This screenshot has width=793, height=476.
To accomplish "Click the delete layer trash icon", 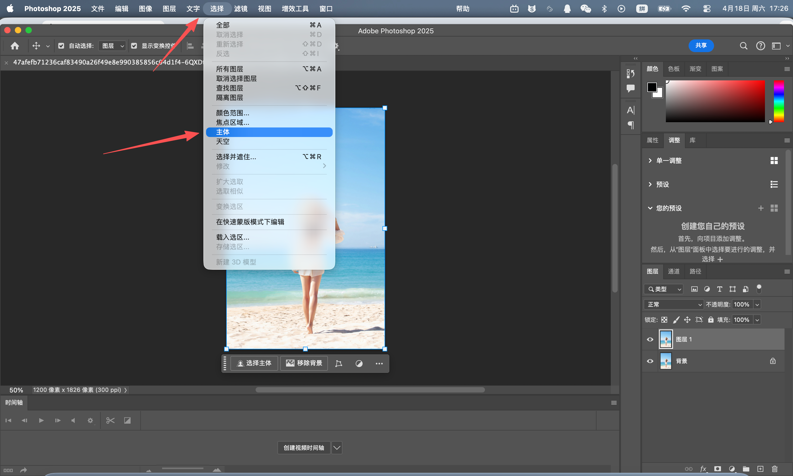I will coord(774,469).
